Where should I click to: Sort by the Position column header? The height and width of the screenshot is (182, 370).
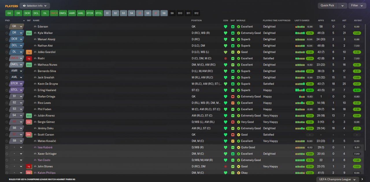(196, 20)
